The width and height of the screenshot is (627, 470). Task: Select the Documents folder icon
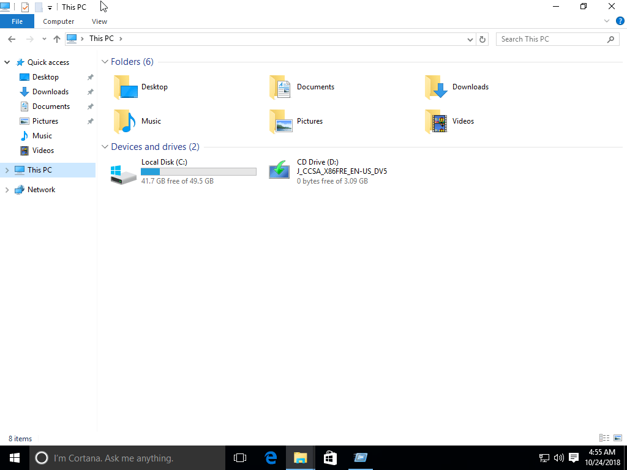click(280, 87)
